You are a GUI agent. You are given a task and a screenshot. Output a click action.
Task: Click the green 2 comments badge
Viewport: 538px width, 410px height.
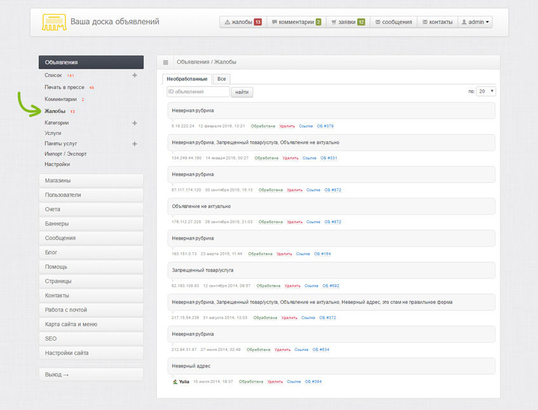(318, 22)
